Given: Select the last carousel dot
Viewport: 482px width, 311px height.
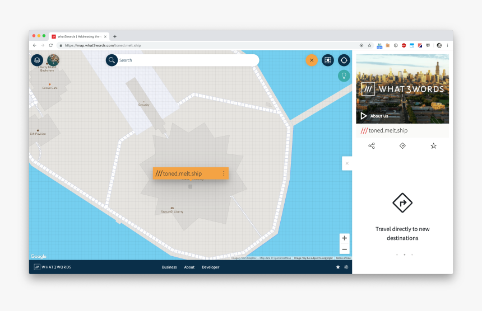Looking at the screenshot, I should tap(412, 255).
